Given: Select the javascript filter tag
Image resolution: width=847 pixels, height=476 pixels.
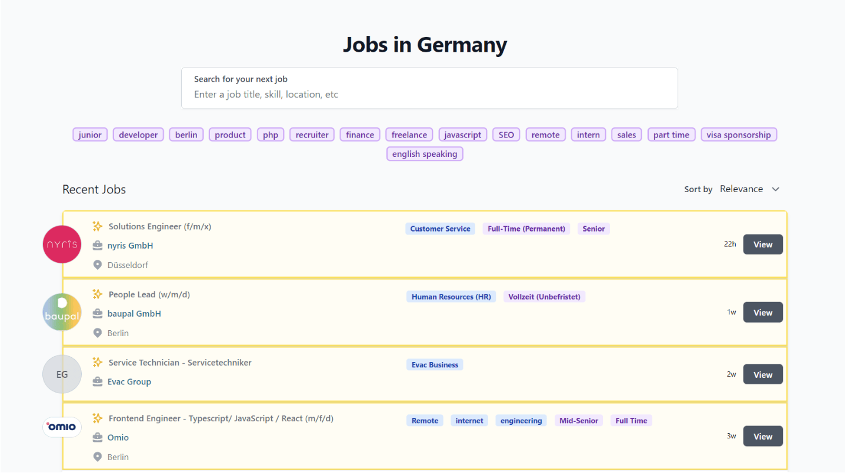Looking at the screenshot, I should tap(462, 135).
